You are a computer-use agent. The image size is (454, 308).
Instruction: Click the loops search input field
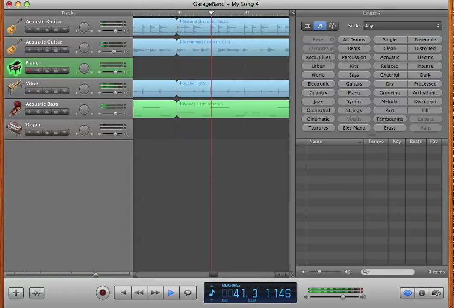pos(387,272)
